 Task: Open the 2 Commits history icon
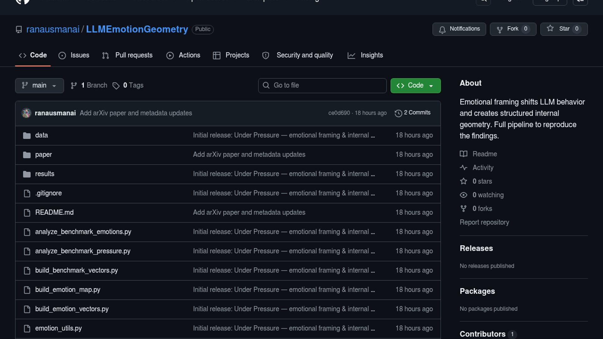click(x=398, y=113)
